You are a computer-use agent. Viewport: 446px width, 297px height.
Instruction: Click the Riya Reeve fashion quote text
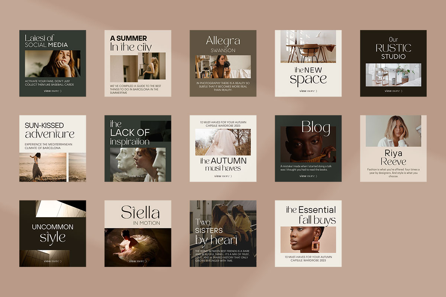393,173
